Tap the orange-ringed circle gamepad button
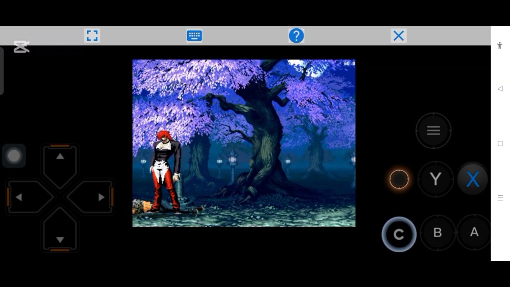This screenshot has width=510, height=287. coord(399,179)
